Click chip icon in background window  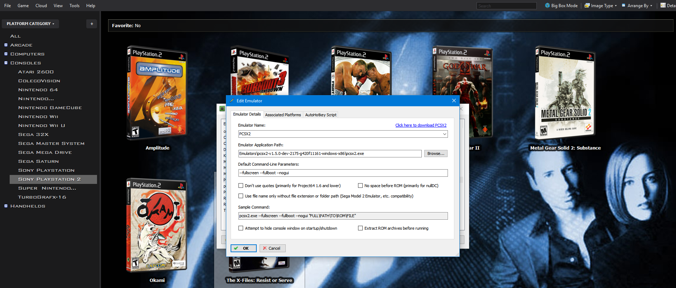tap(222, 108)
